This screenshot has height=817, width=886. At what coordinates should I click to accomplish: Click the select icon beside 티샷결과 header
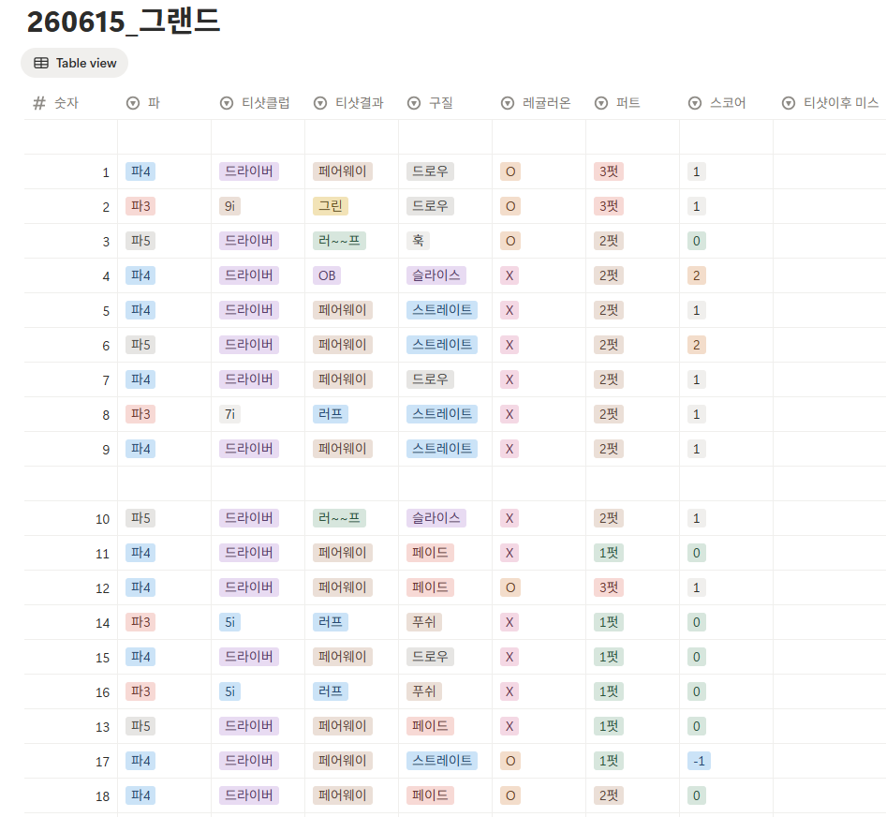click(320, 103)
